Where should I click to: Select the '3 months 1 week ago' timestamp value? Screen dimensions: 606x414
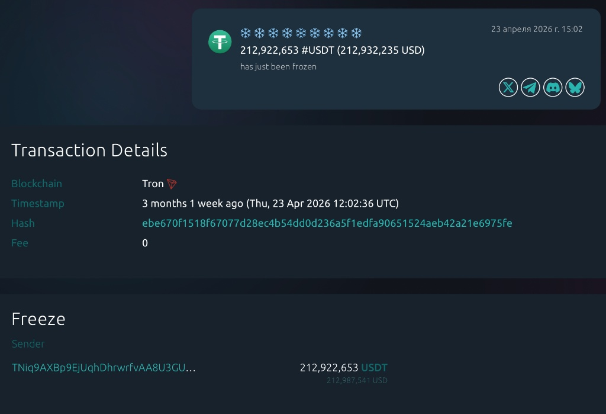coord(270,204)
